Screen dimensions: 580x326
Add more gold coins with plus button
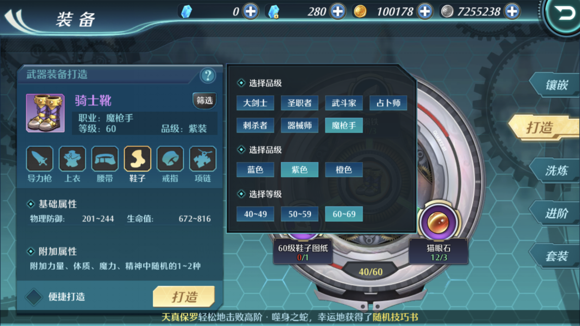click(x=425, y=12)
